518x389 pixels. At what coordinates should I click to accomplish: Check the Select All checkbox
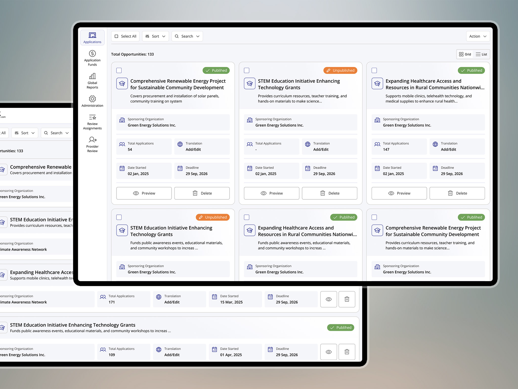[x=117, y=36]
